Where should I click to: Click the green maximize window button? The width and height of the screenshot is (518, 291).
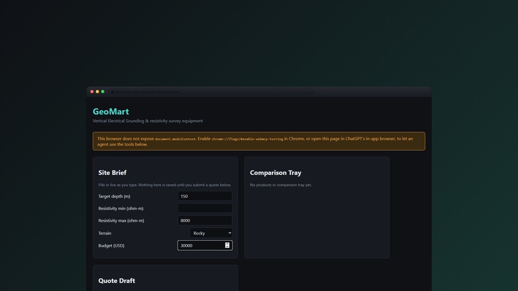(103, 91)
